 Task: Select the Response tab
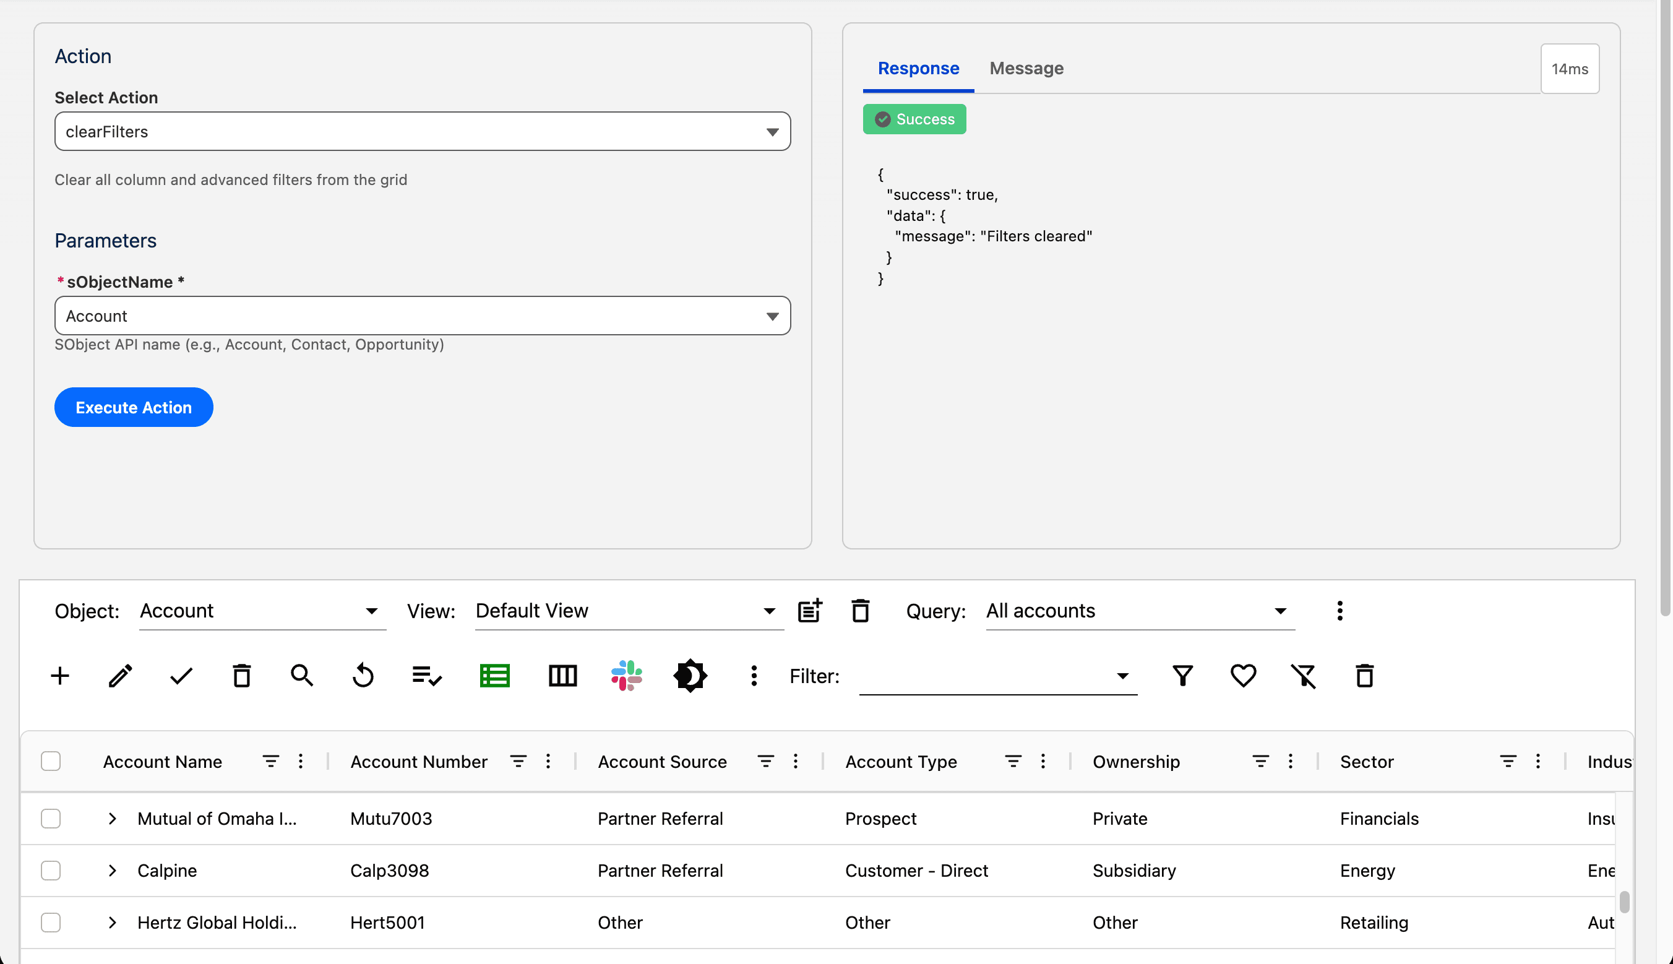pyautogui.click(x=918, y=68)
